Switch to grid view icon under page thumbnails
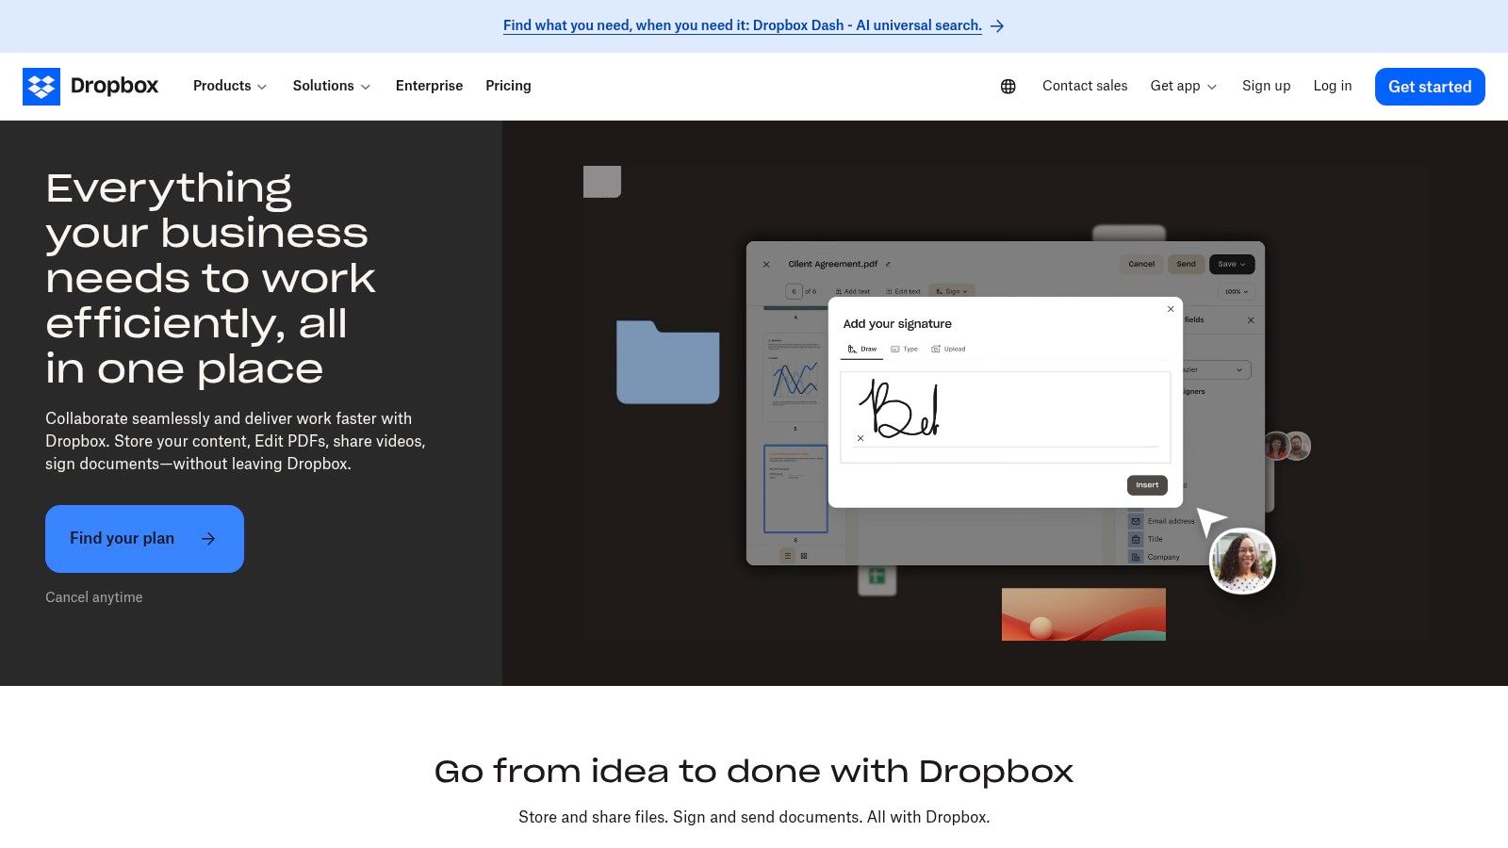The image size is (1508, 848). coord(804,556)
